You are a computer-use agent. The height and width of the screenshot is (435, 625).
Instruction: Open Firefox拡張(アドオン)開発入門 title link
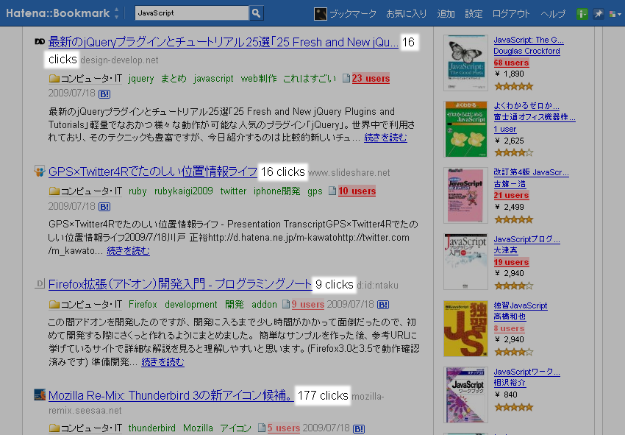[x=179, y=284]
